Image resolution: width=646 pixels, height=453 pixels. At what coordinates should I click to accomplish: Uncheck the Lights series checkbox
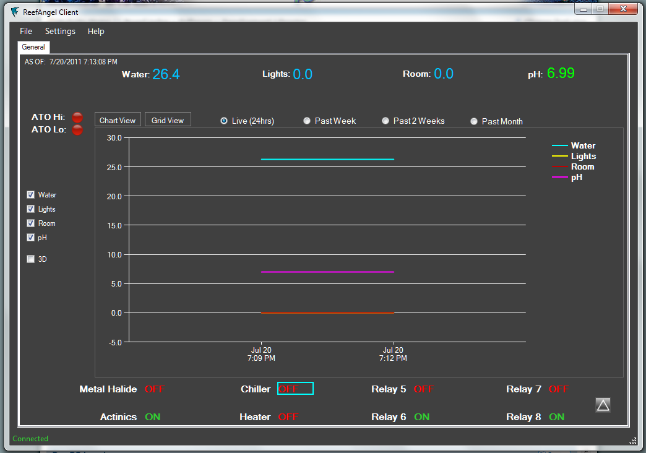coord(30,209)
